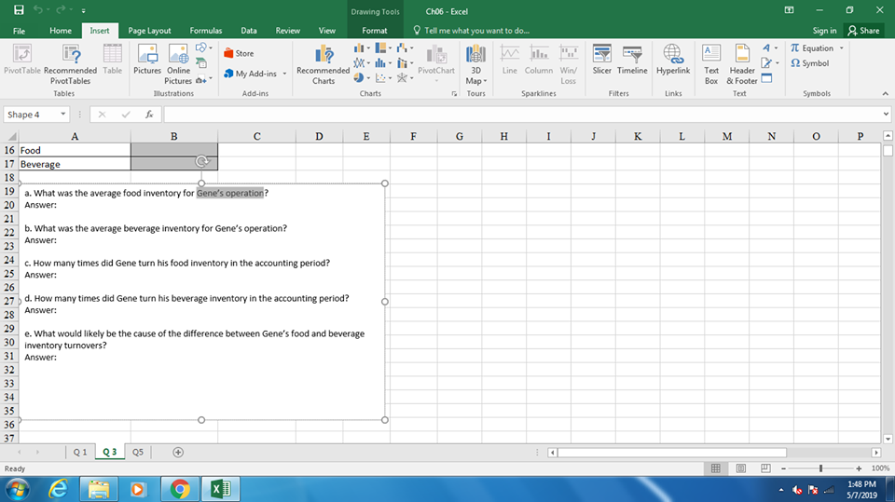This screenshot has height=502, width=895.
Task: Open the Formulas tab
Action: point(206,31)
